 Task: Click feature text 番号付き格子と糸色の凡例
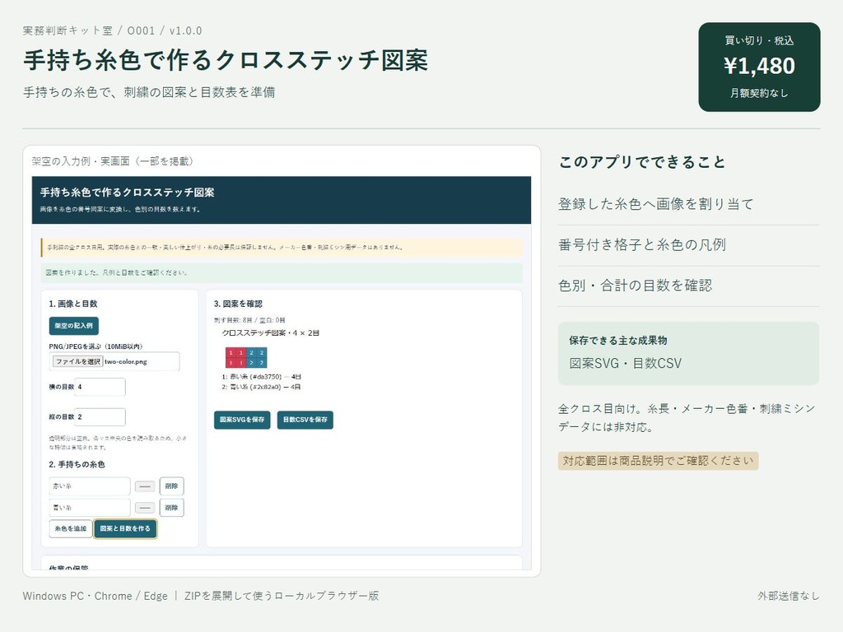(642, 245)
